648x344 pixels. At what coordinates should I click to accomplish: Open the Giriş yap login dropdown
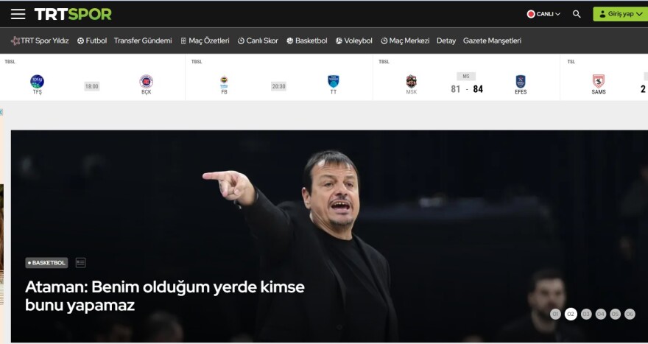coord(620,14)
